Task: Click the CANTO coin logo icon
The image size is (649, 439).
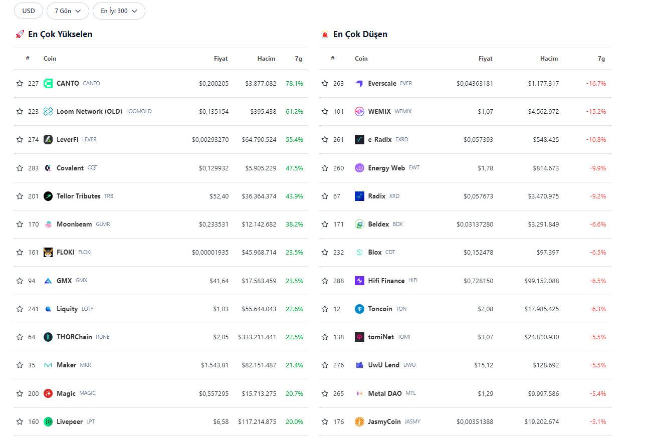Action: coord(48,84)
